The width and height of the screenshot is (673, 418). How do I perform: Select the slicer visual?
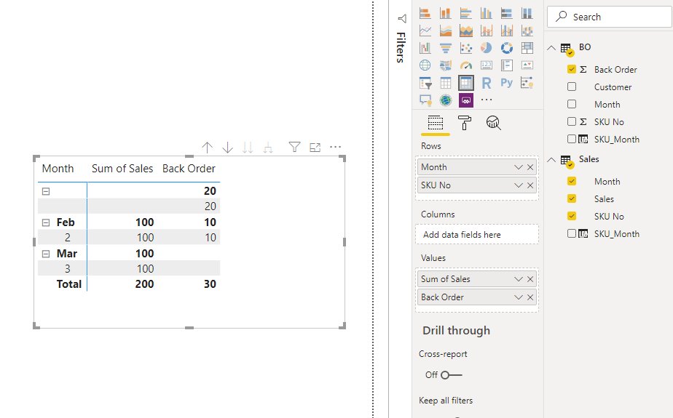(425, 83)
